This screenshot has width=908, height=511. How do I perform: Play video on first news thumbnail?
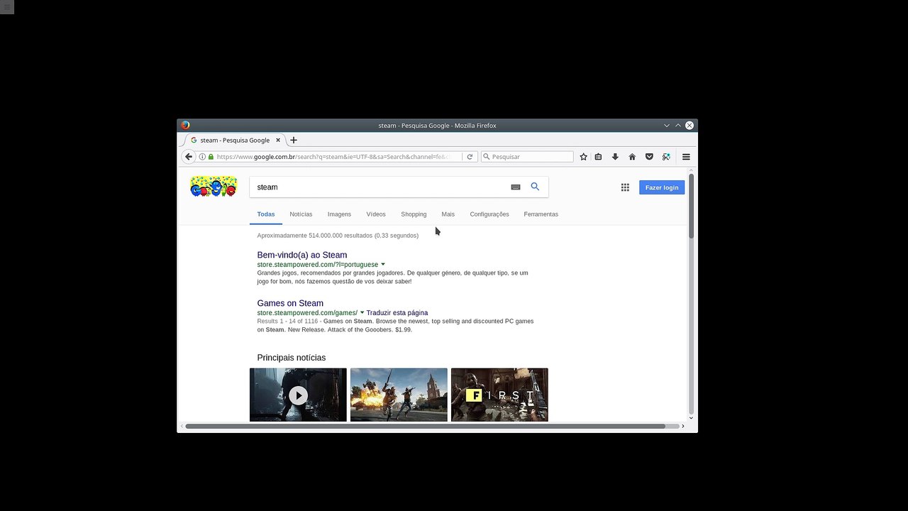pos(298,395)
